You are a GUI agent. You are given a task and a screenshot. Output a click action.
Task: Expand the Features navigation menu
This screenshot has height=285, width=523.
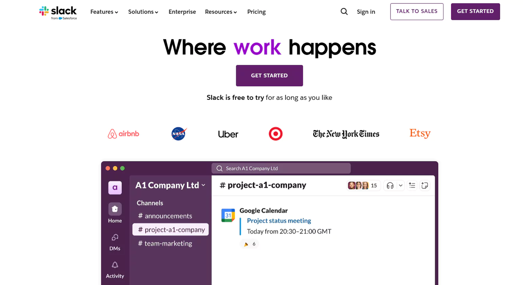104,12
